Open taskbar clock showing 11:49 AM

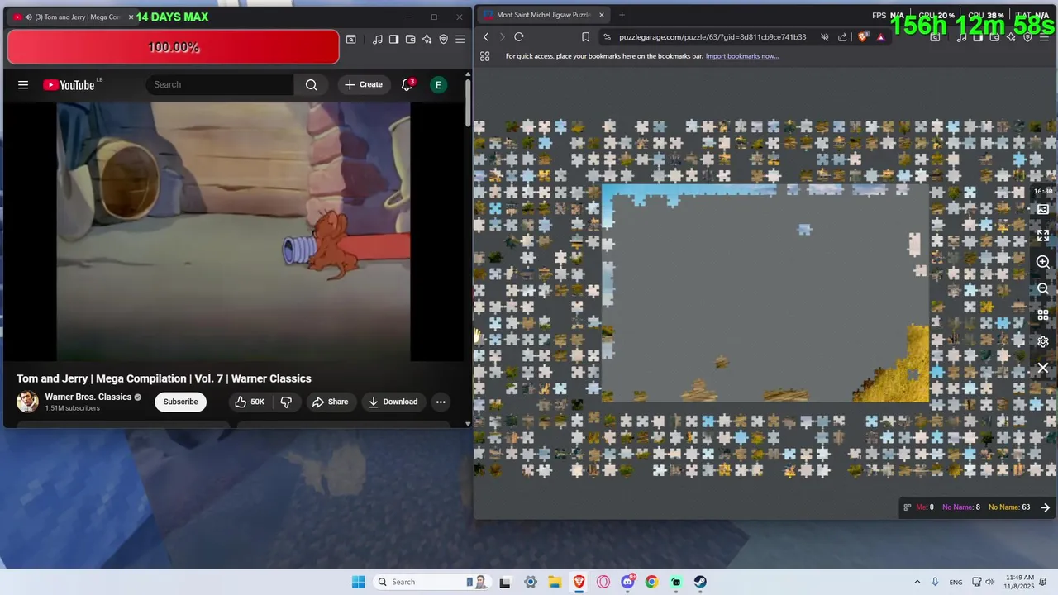(x=1020, y=582)
